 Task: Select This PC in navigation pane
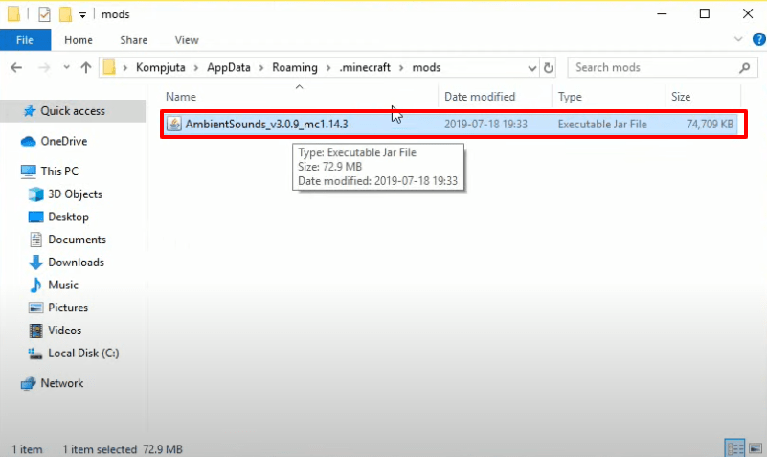tap(59, 171)
